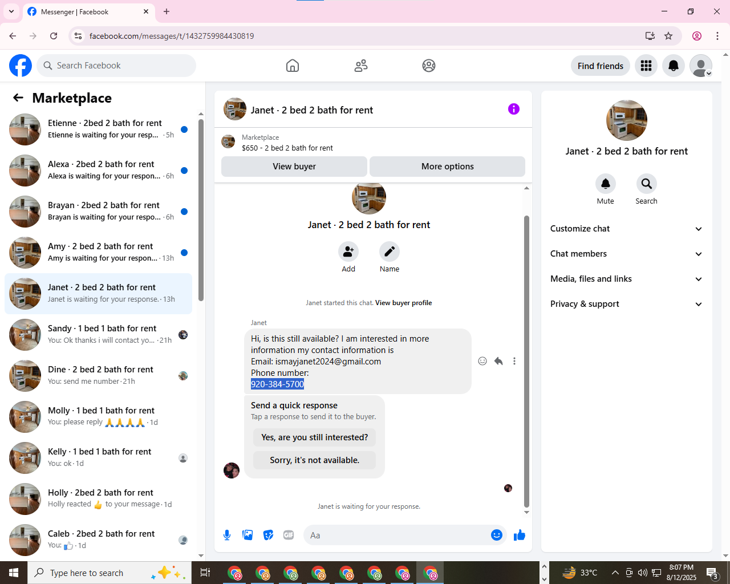Open Windows Start menu
This screenshot has height=584, width=730.
(14, 573)
